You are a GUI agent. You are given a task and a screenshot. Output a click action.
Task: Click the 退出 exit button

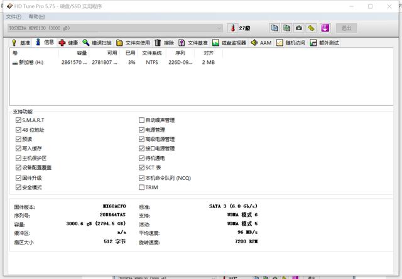[x=346, y=28]
